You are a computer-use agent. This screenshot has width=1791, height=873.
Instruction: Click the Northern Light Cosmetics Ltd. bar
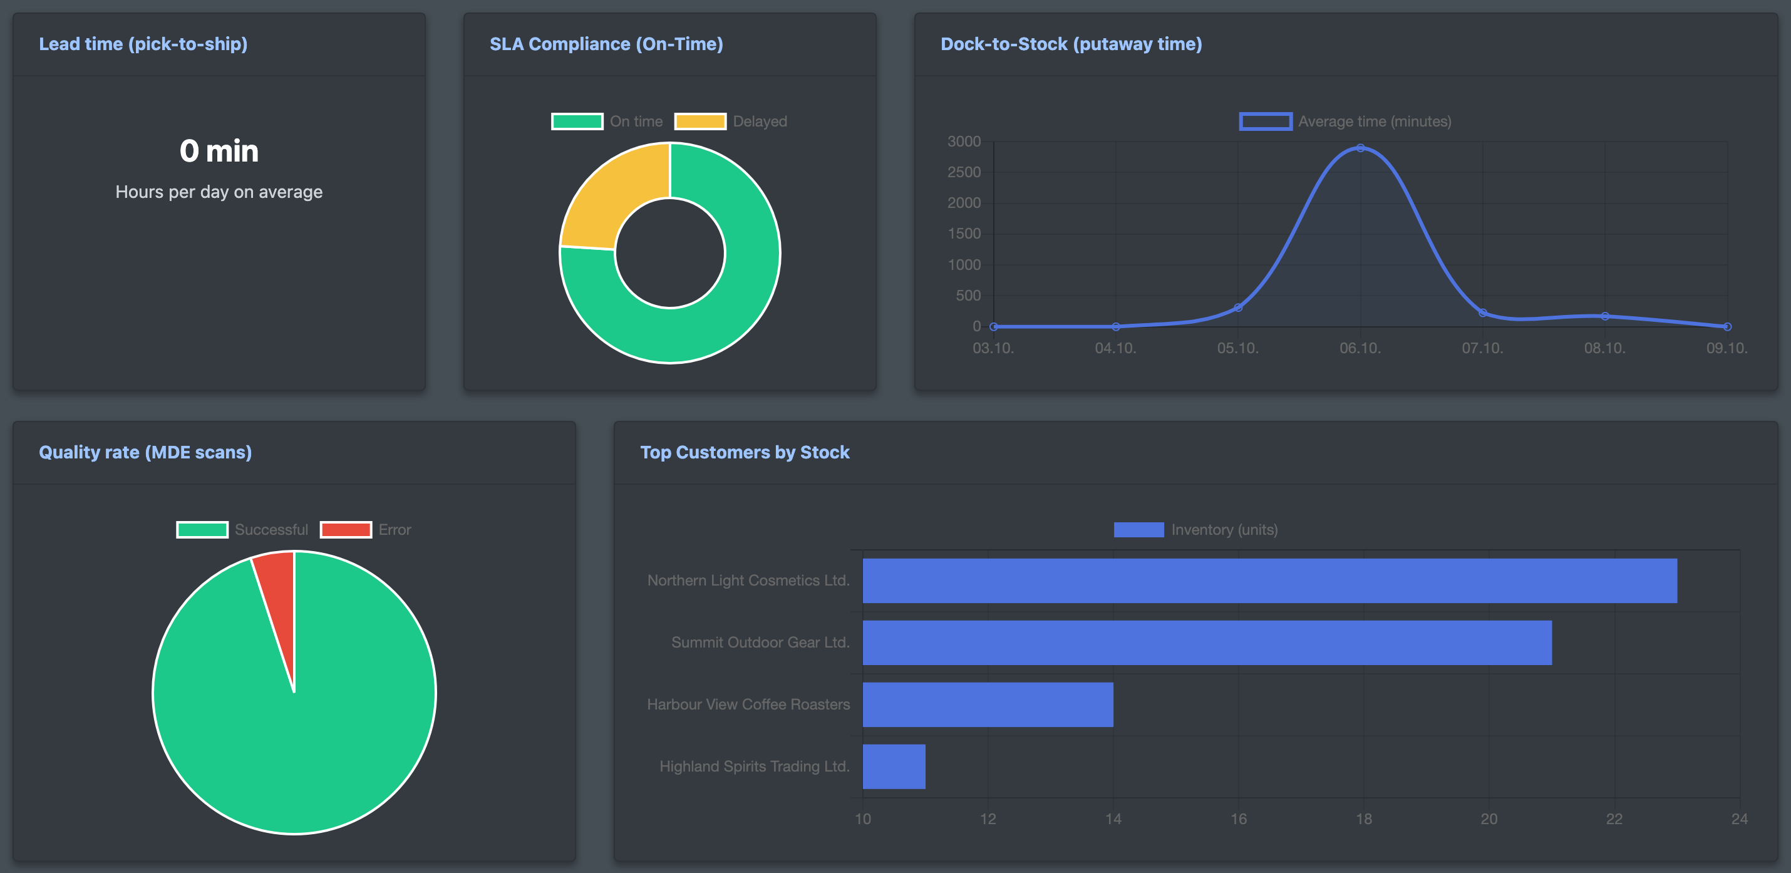(1269, 581)
